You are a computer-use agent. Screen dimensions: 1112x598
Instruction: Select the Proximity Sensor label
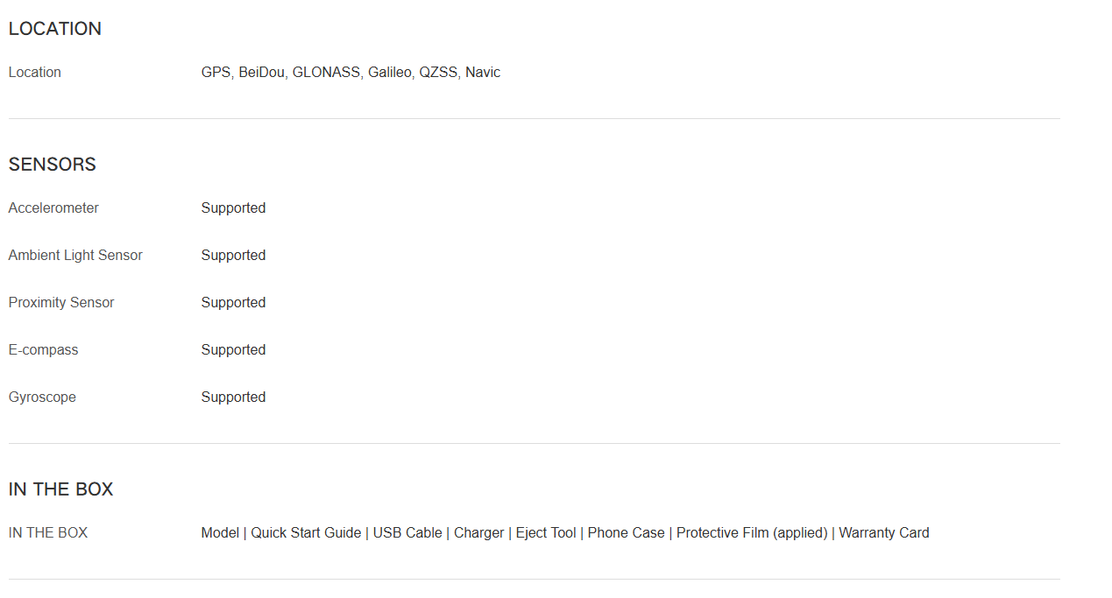point(61,303)
